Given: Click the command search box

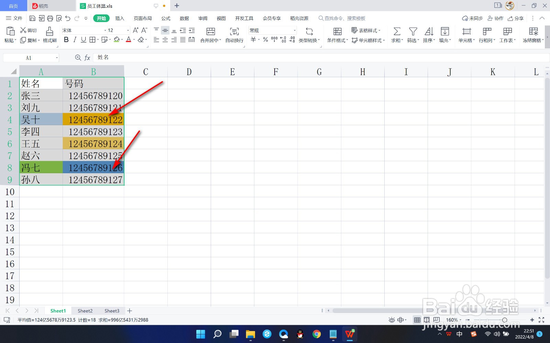Looking at the screenshot, I should point(342,18).
